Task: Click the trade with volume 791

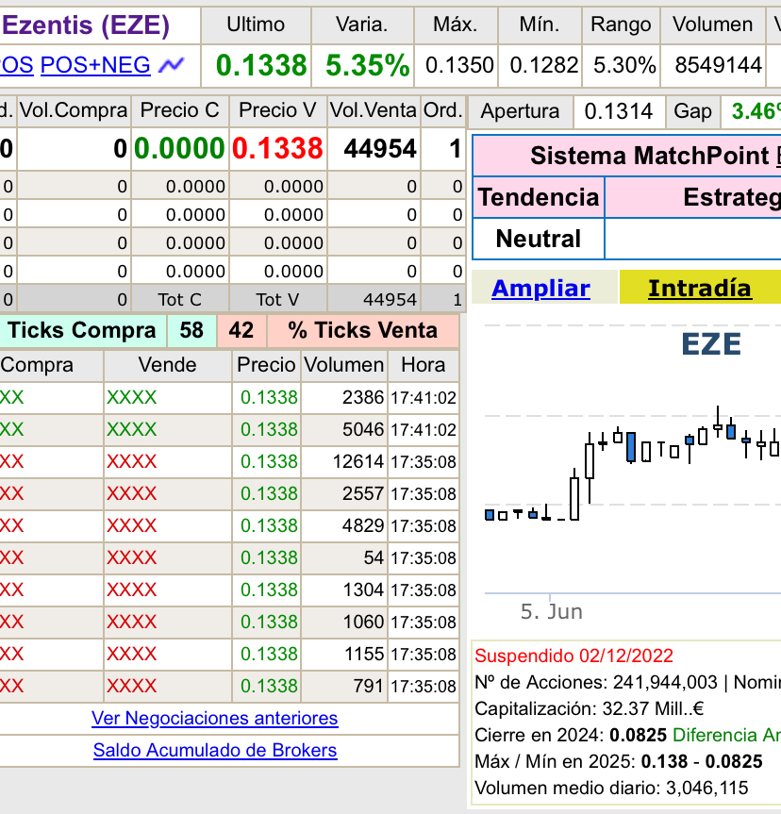Action: (228, 687)
